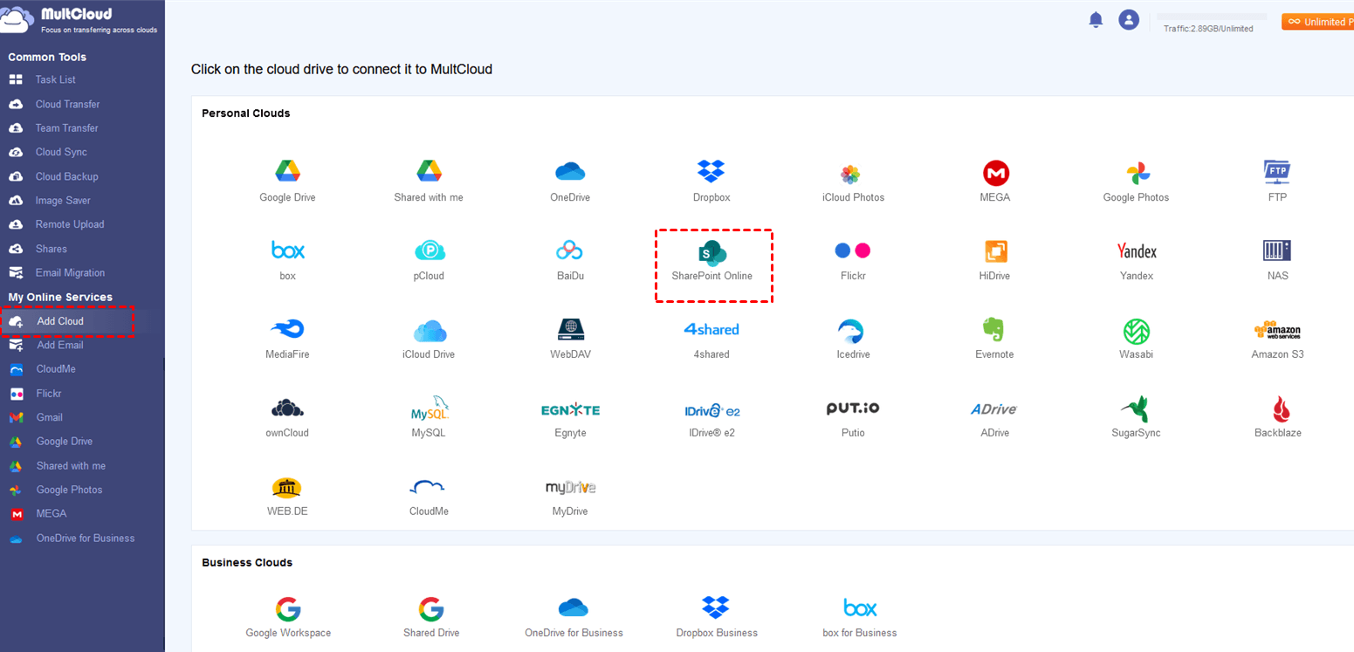This screenshot has height=652, width=1354.
Task: Choose the Dropbox cloud icon
Action: [x=711, y=171]
